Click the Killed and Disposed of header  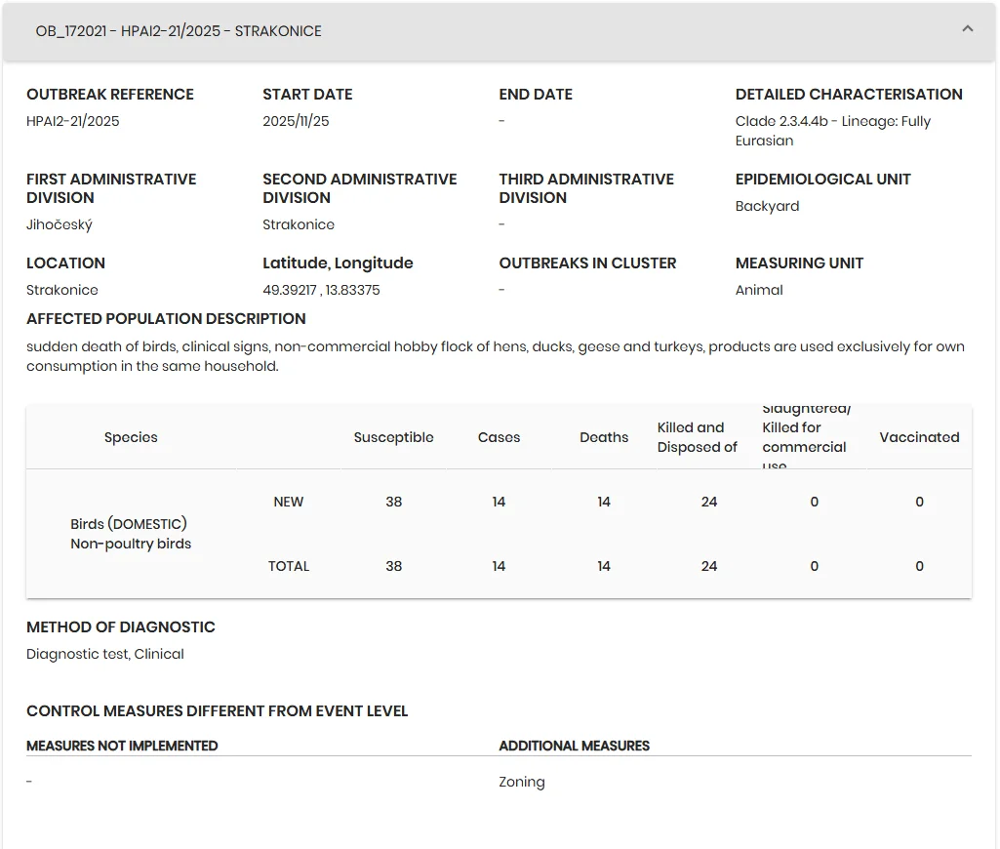coord(697,437)
